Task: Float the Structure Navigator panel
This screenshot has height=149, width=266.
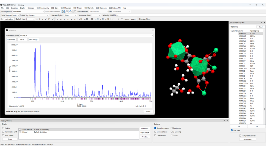Action: (x=262, y=23)
